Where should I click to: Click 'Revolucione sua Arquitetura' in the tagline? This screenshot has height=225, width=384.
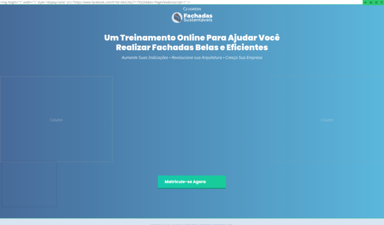tap(196, 58)
